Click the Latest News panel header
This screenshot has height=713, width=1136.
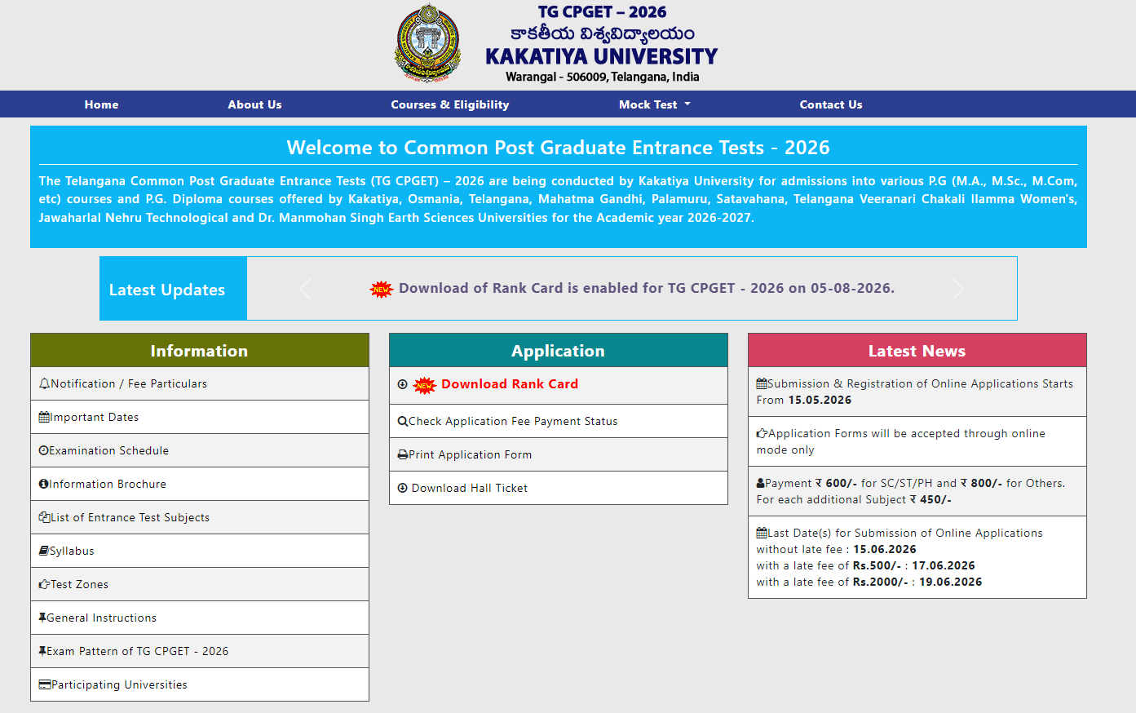coord(917,351)
